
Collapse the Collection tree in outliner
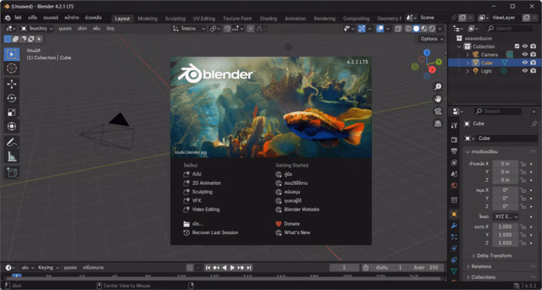(459, 47)
